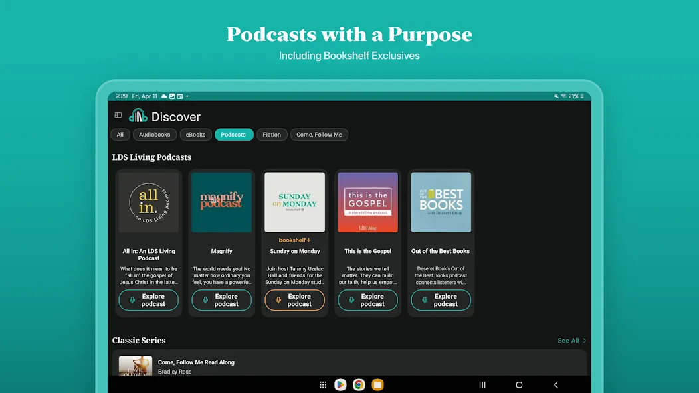
Task: Tap the recent apps navigation icon
Action: [482, 384]
